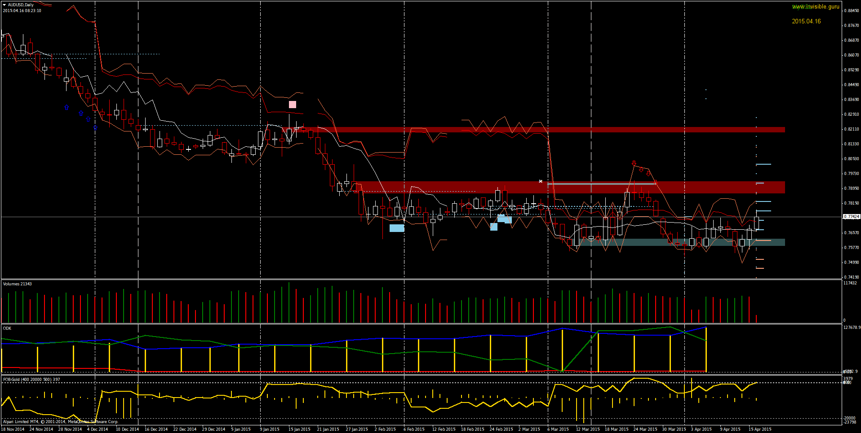Click the 27 Jan 2015 date label
The image size is (861, 433).
(357, 429)
